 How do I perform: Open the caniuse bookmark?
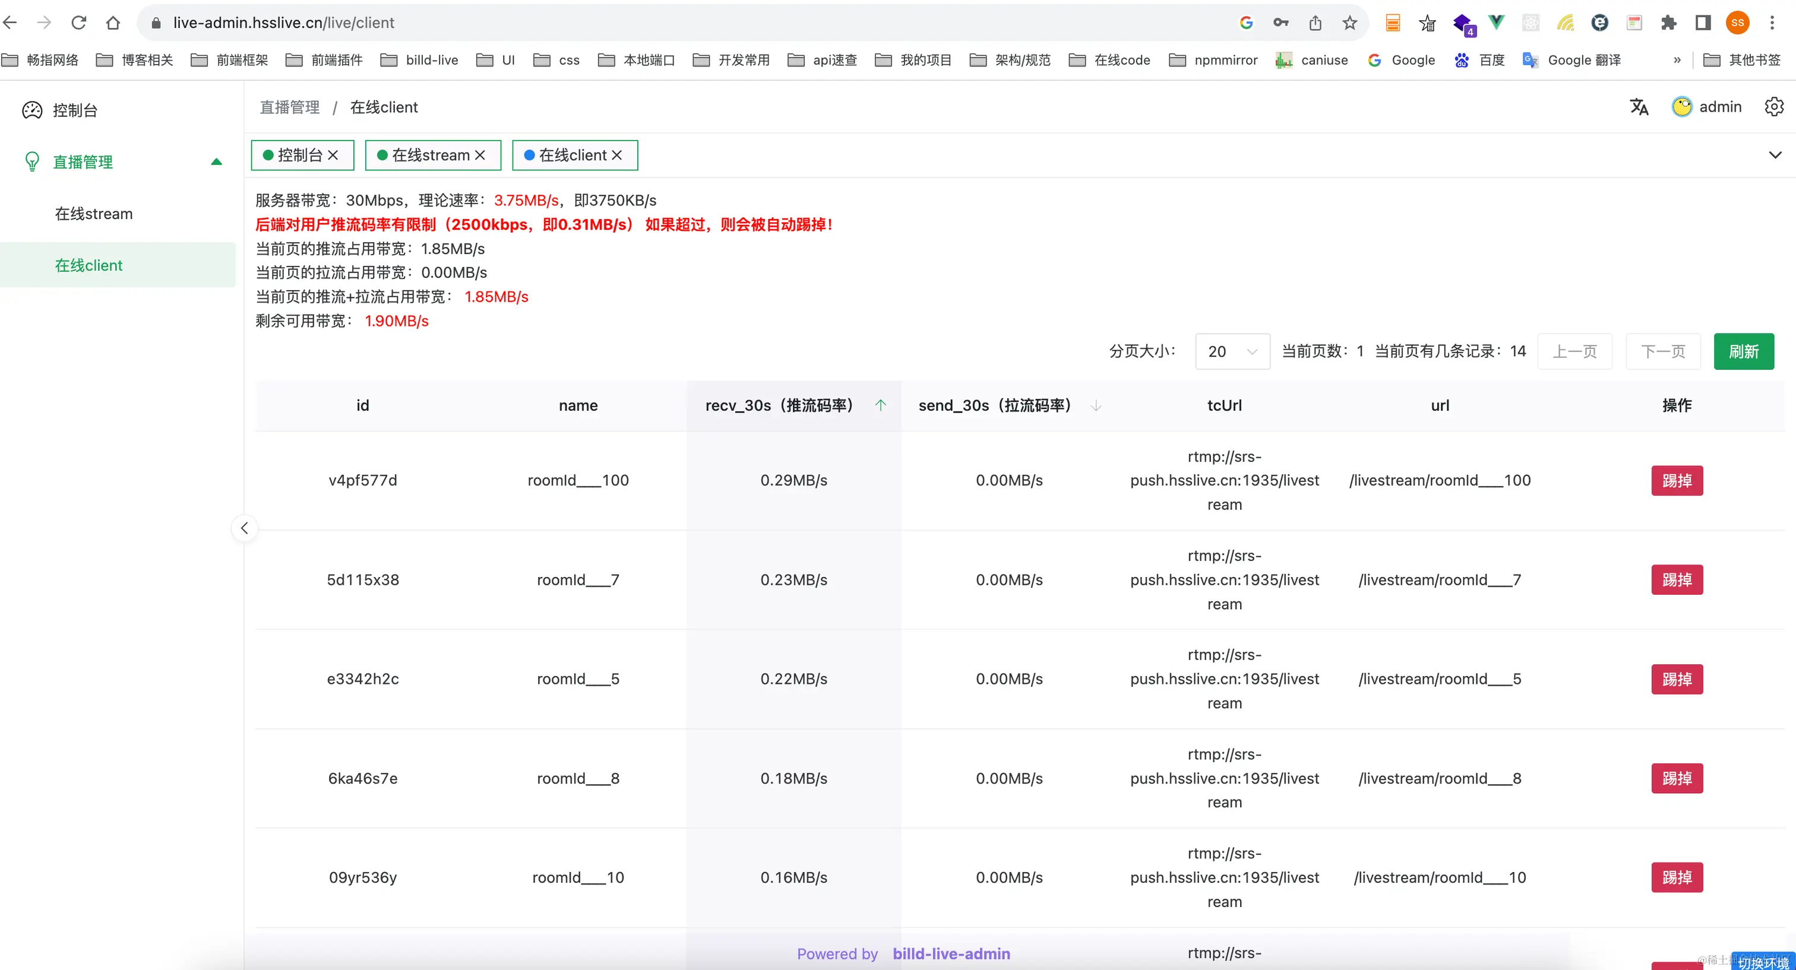pyautogui.click(x=1311, y=60)
